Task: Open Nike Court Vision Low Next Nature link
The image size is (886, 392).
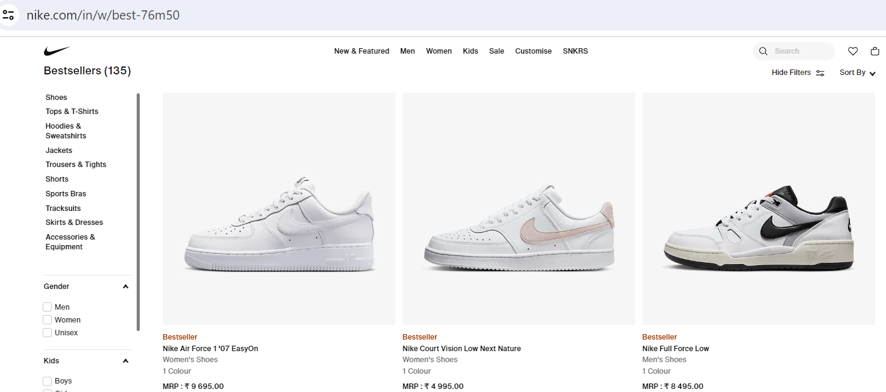Action: [x=461, y=349]
